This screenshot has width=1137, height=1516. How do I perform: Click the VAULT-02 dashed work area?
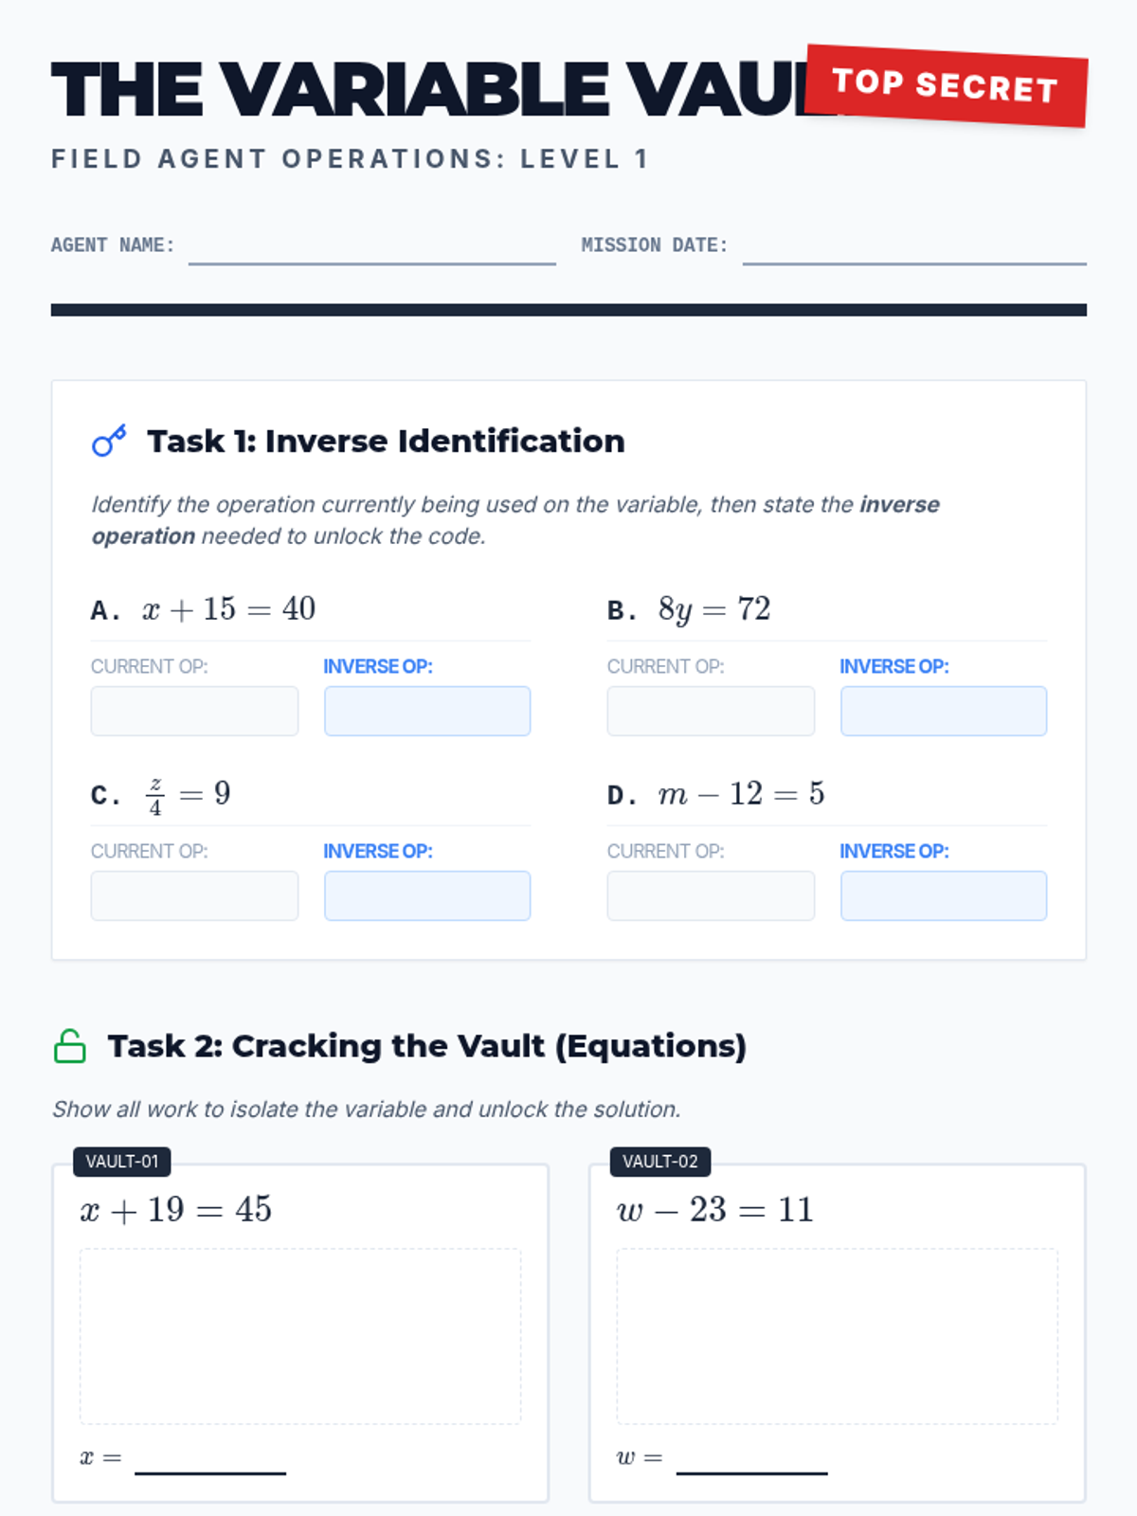coord(837,1336)
